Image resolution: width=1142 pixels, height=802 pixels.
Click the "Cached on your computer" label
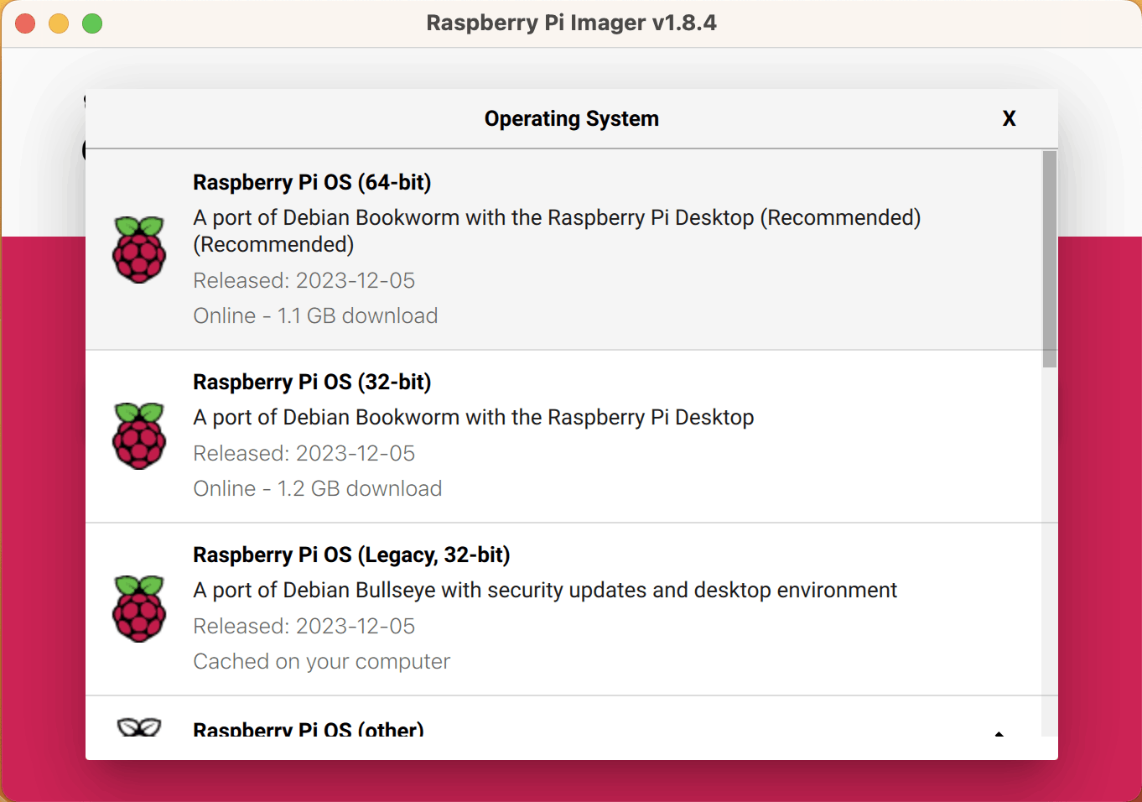point(321,662)
